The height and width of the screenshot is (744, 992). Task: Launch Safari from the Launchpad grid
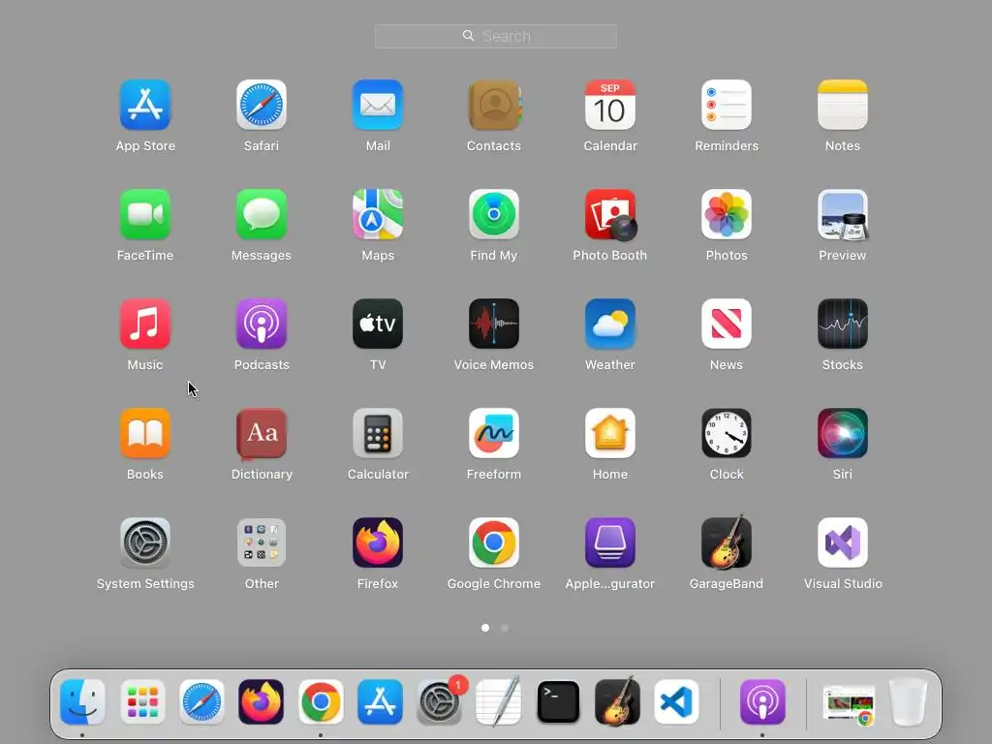262,105
